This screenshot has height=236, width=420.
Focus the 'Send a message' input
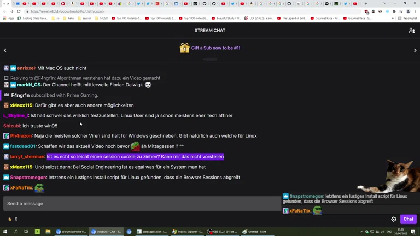(x=142, y=204)
